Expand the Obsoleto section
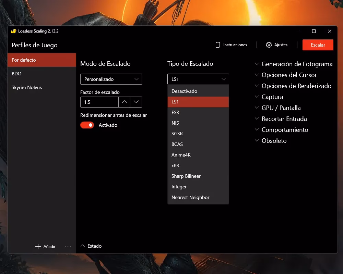This screenshot has width=343, height=274. (x=271, y=140)
